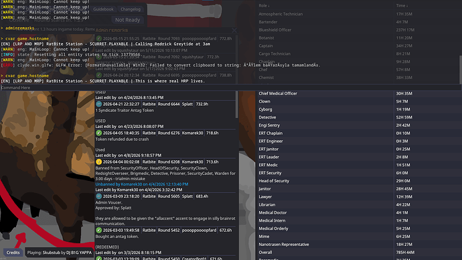Image resolution: width=462 pixels, height=260 pixels.
Task: Focus the console Command Here input field
Action: click(231, 88)
